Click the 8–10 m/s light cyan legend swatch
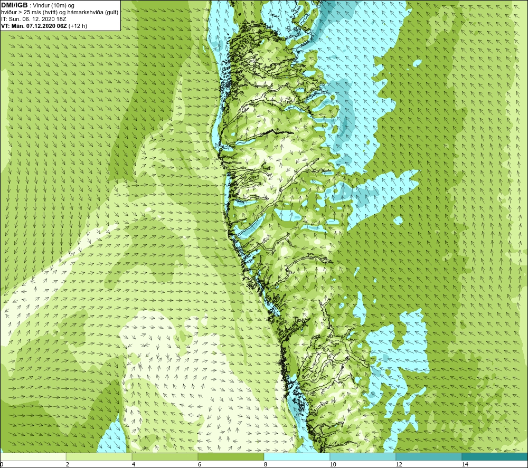528x468 pixels. (x=297, y=456)
